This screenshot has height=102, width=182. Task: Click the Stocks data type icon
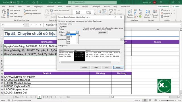[78, 12]
